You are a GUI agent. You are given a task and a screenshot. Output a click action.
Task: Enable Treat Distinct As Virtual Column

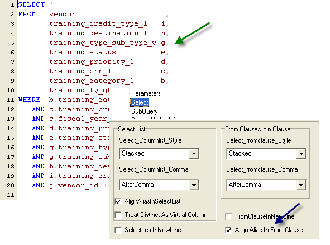(x=118, y=215)
